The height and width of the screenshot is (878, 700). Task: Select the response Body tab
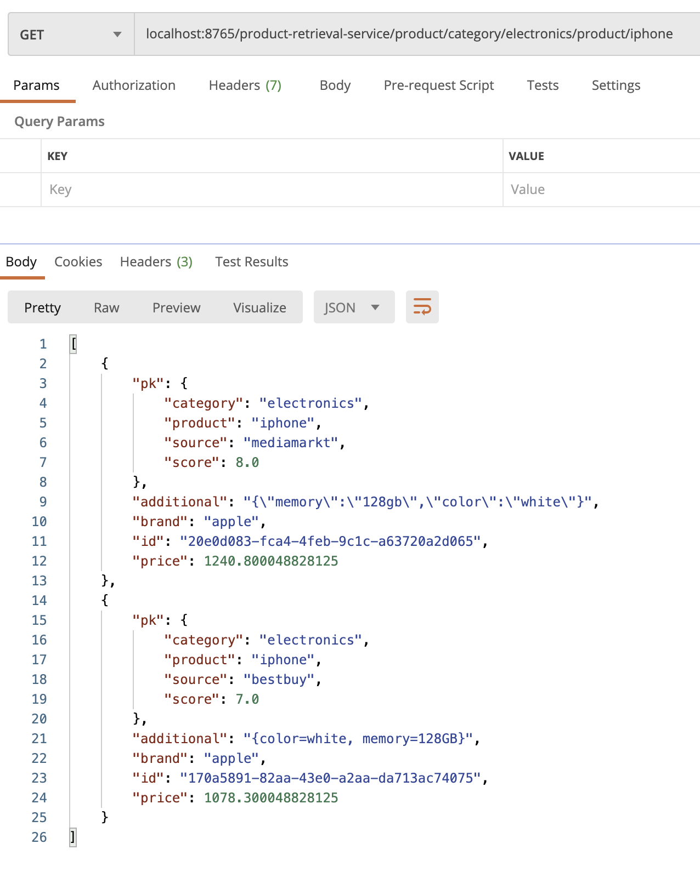point(21,262)
